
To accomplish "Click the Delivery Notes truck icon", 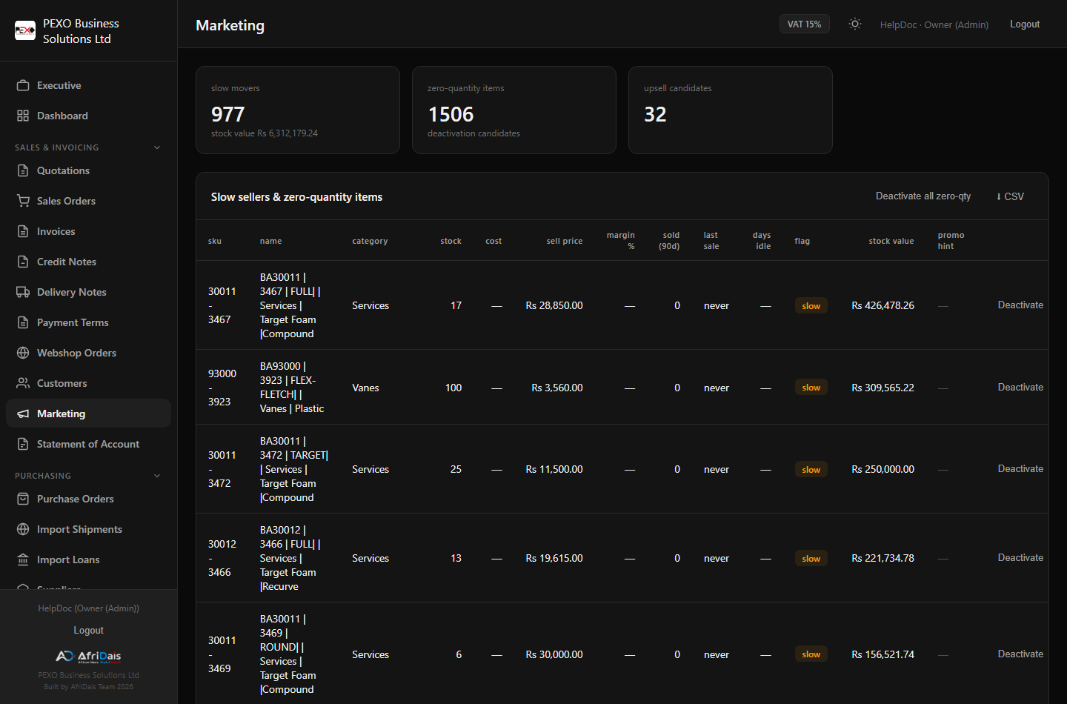I will pyautogui.click(x=23, y=292).
